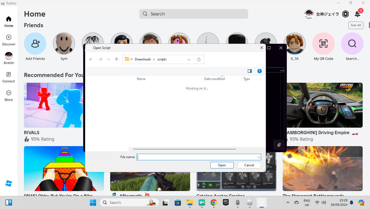Expand the address bar history dropdown

coord(189,59)
